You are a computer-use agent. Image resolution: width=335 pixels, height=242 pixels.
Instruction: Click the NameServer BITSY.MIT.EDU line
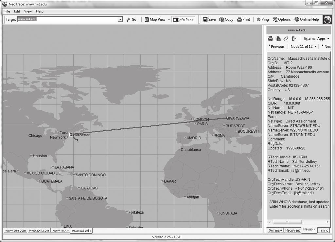291,135
